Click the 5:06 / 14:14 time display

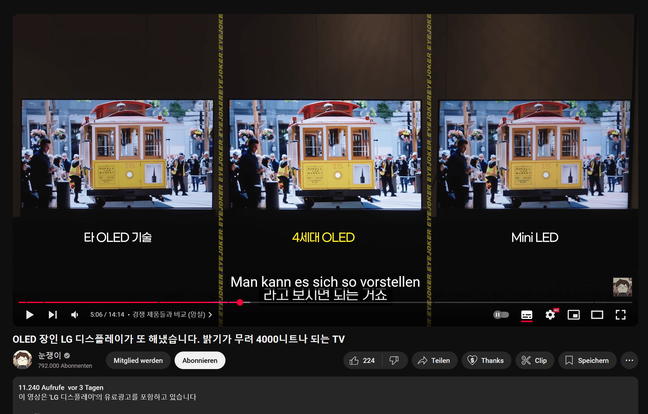107,315
